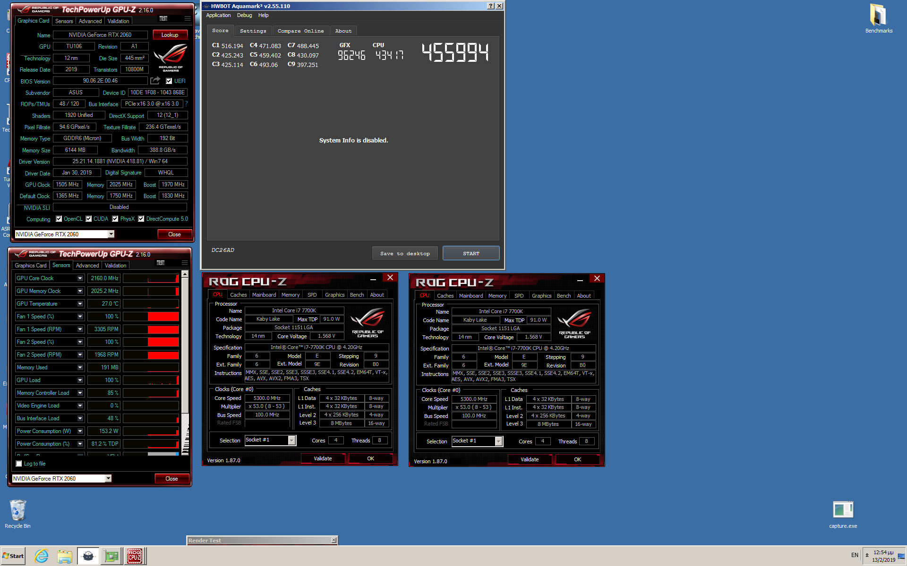Click the camera icon in GPU-Z Sensors window
The image size is (907, 566).
click(x=161, y=263)
